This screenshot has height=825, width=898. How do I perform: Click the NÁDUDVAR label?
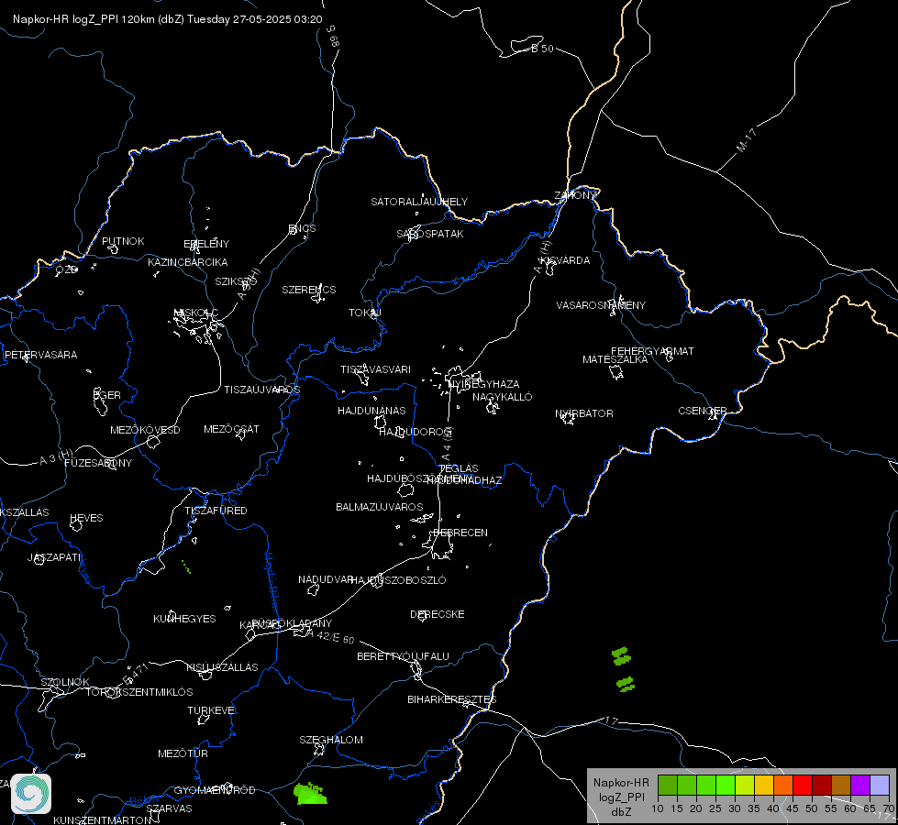(326, 579)
